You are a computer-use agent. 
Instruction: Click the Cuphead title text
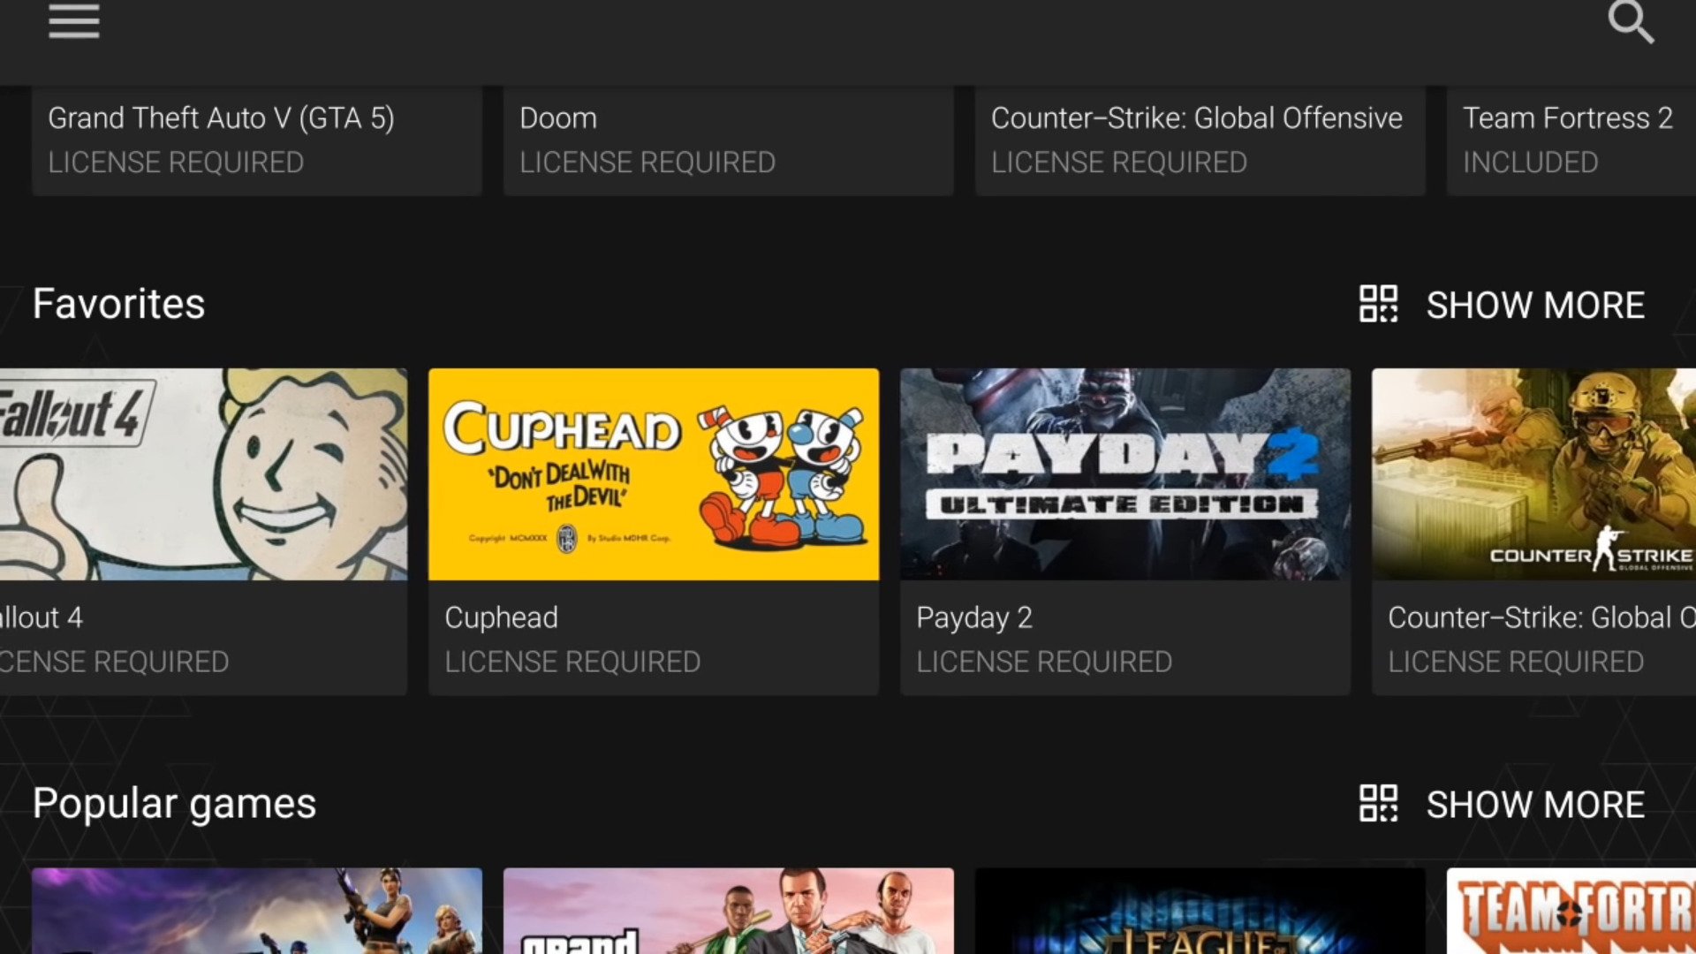tap(501, 617)
